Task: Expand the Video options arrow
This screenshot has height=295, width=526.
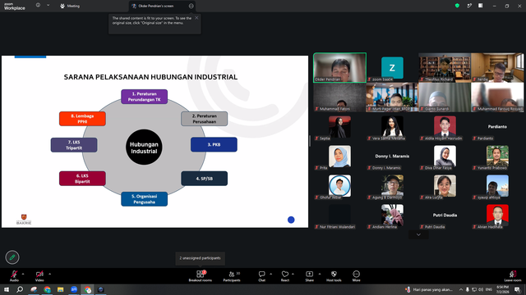Action: pyautogui.click(x=49, y=274)
